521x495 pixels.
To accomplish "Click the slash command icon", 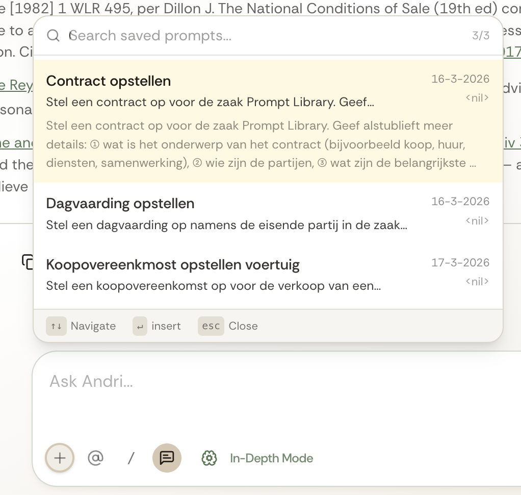I will [131, 458].
